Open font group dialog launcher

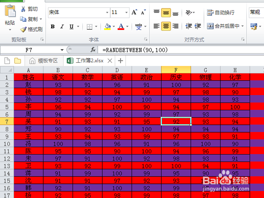146,39
